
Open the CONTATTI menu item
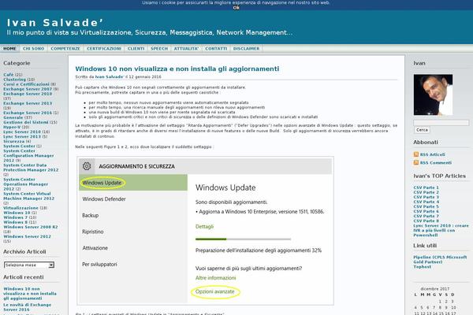click(216, 49)
